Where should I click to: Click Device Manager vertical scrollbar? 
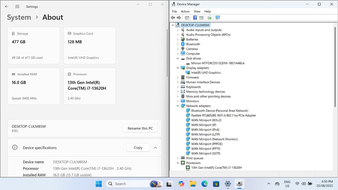pyautogui.click(x=335, y=67)
